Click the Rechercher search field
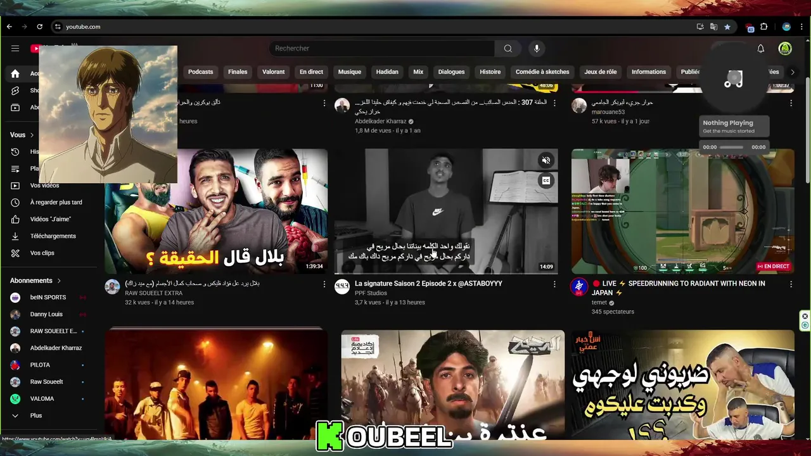The height and width of the screenshot is (456, 811). coord(382,48)
